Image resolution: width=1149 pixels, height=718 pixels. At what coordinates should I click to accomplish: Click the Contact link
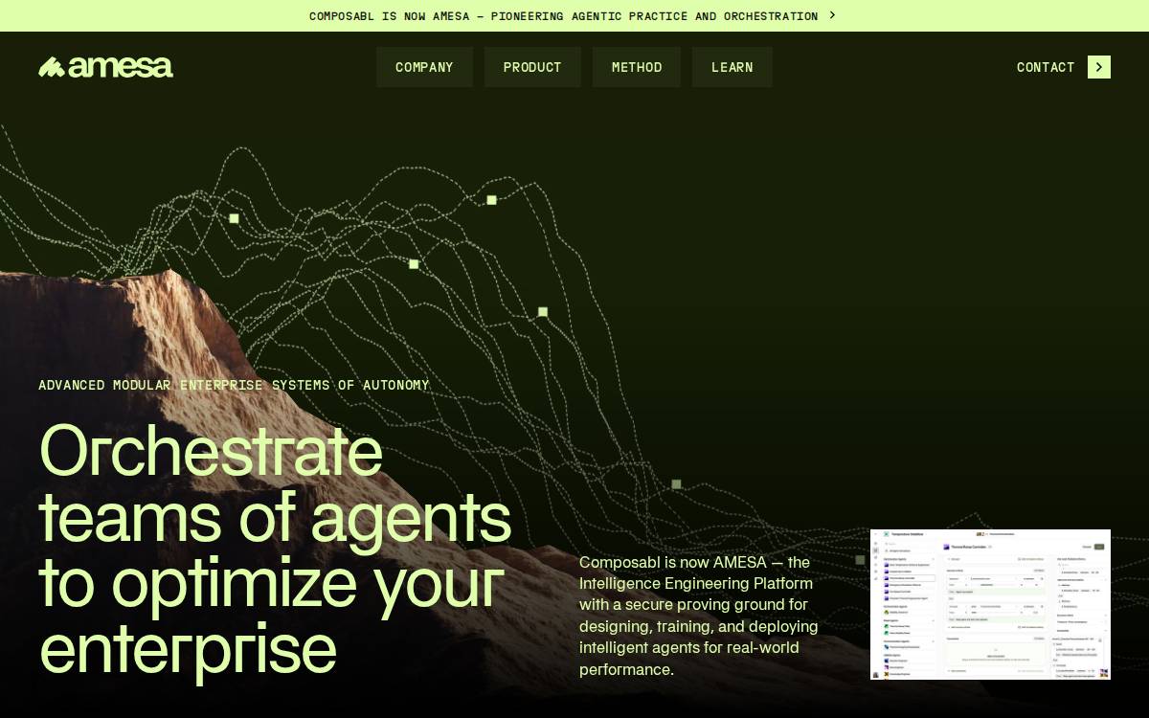[1046, 67]
